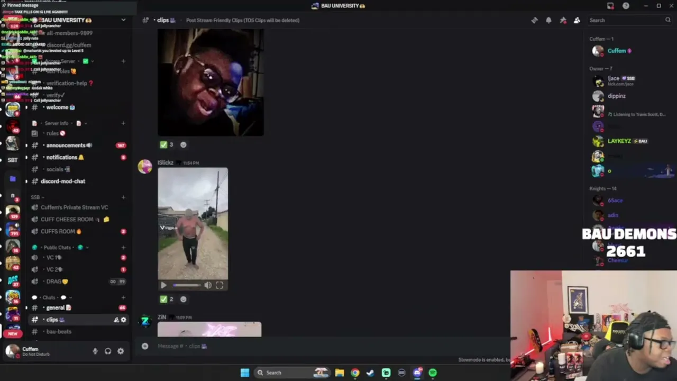Click the Discord icon in the taskbar
Screen dimensions: 677x381
click(x=417, y=373)
